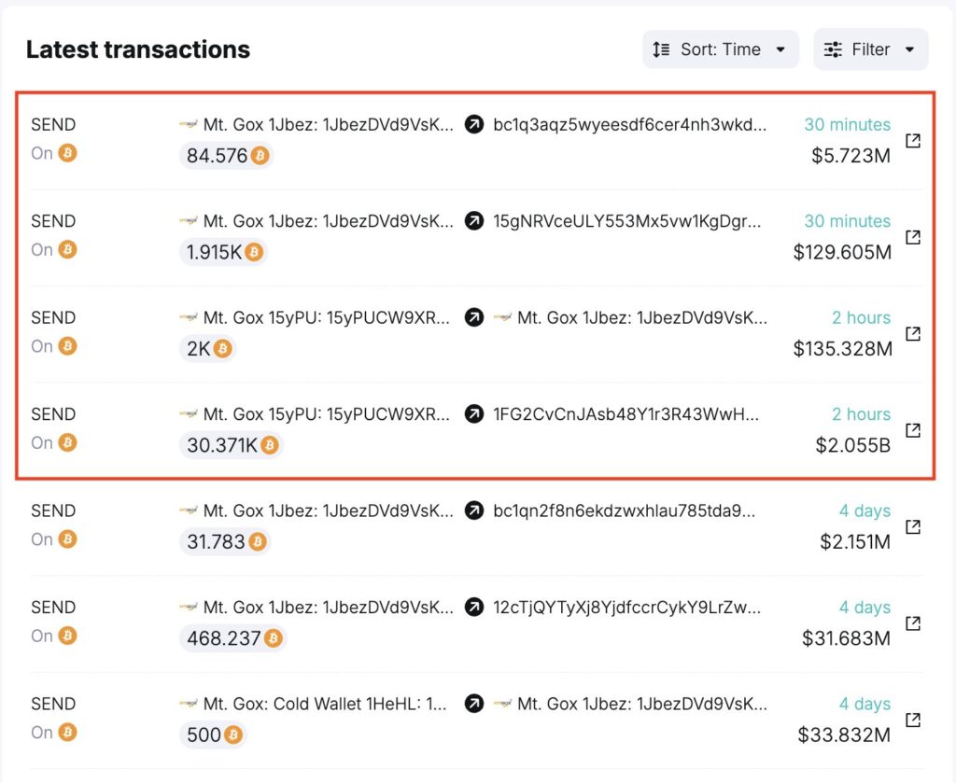Open external link icon for the $33.832M transaction
The image size is (956, 783).
(913, 719)
